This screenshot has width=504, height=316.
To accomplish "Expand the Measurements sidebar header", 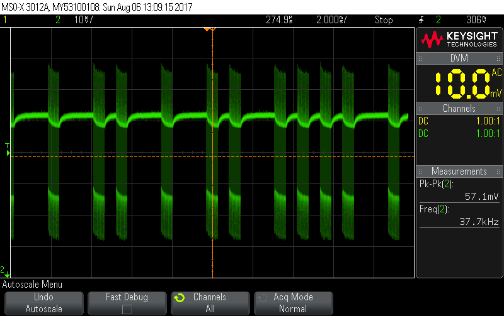I will tap(459, 171).
